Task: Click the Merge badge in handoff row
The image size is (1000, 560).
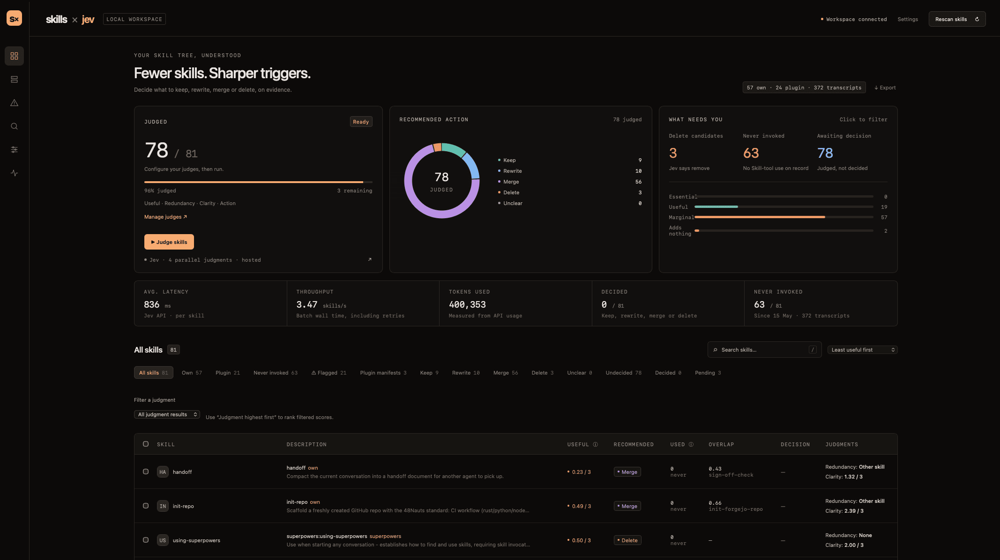Action: (x=627, y=472)
